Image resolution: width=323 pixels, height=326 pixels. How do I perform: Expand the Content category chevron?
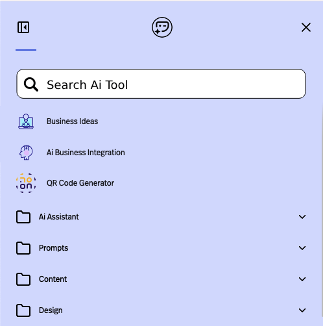pos(302,279)
